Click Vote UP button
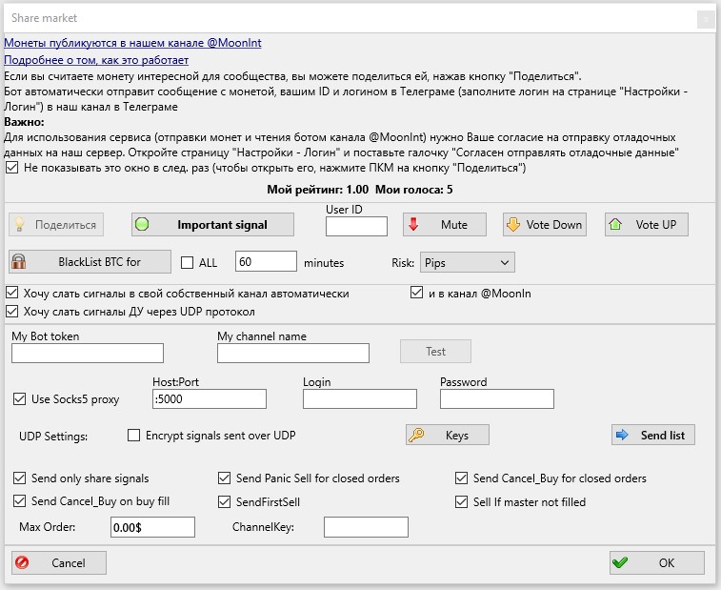This screenshot has height=590, width=721. [647, 225]
